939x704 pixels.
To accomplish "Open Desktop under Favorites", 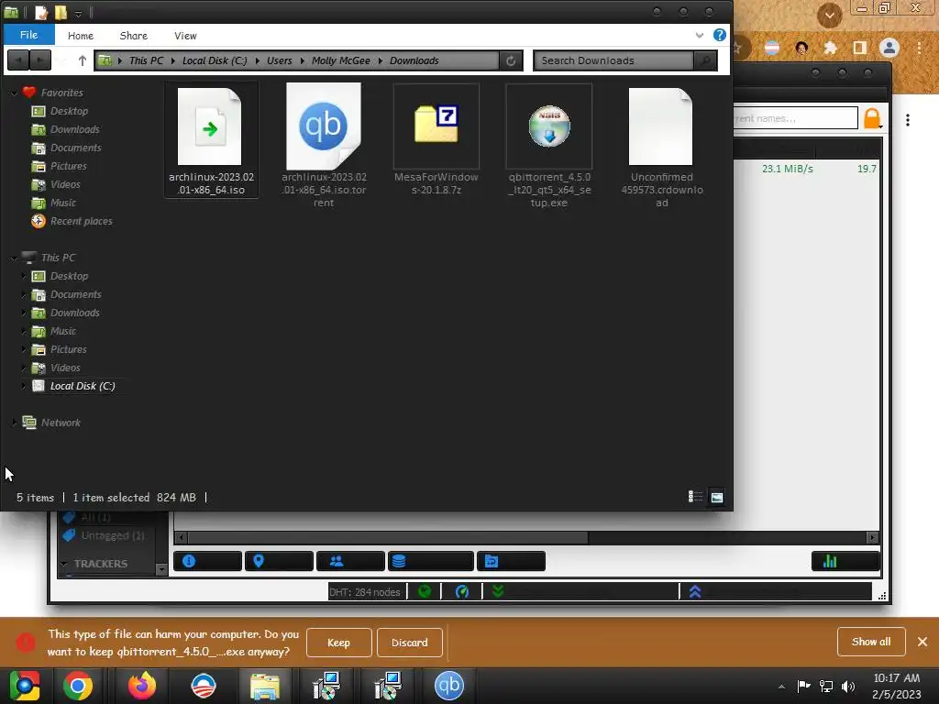I will tap(69, 111).
